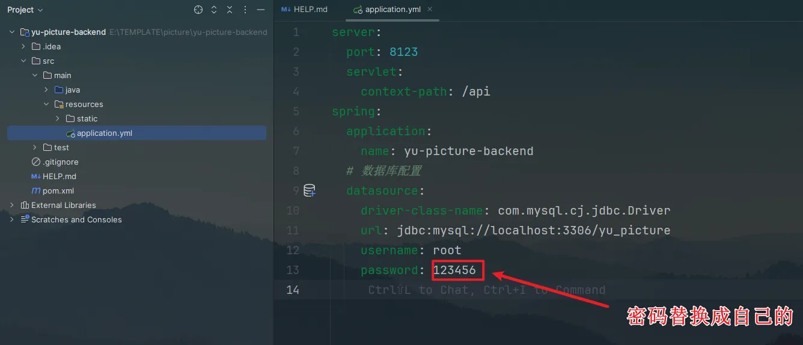Expand the .idea folder

click(23, 46)
